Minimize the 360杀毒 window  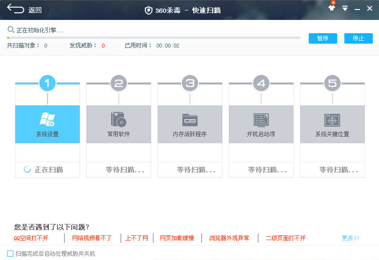click(x=357, y=9)
